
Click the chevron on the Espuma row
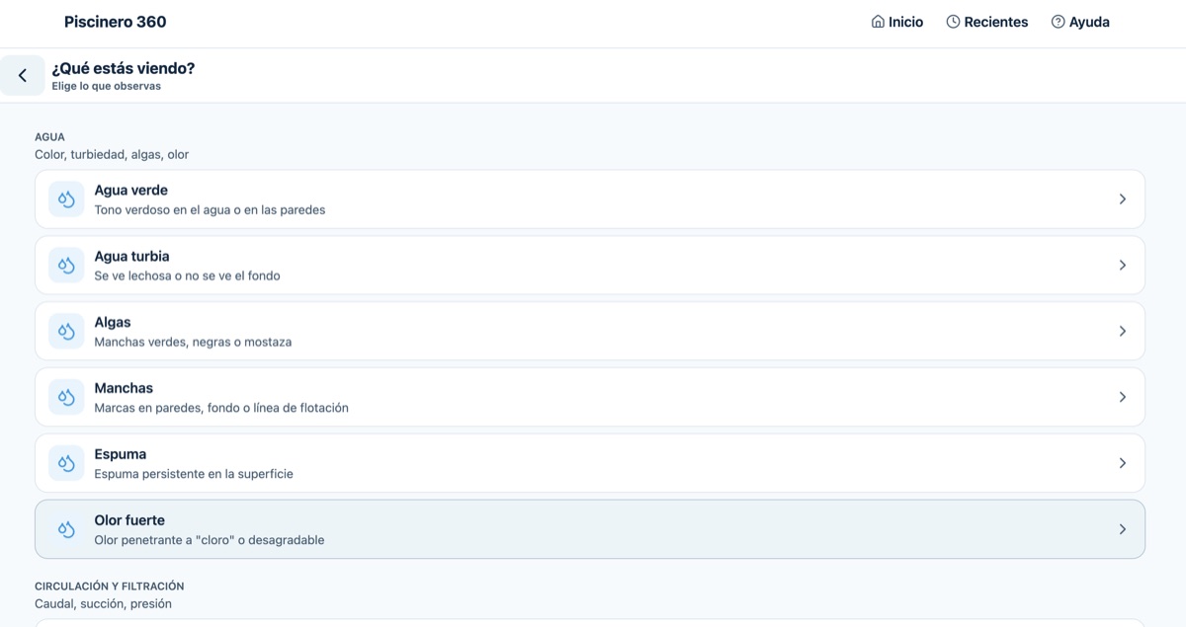pos(1122,463)
